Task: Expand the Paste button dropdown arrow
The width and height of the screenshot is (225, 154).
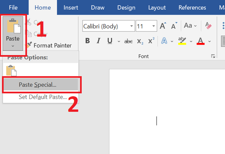Action: 13,46
